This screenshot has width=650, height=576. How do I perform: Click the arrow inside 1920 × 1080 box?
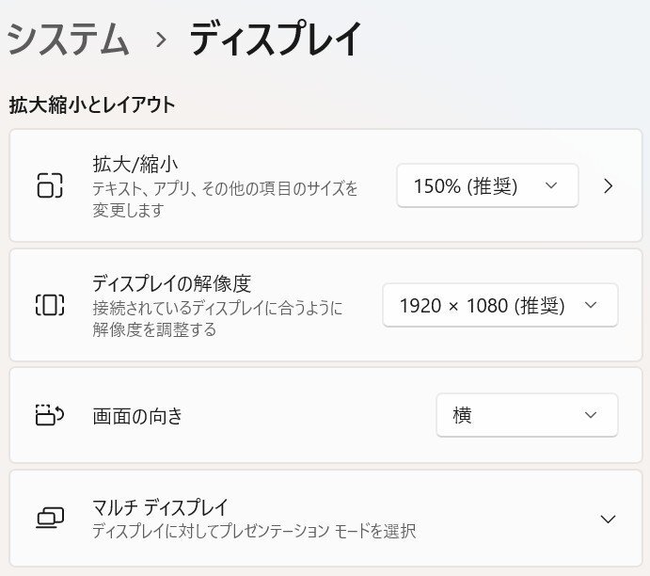point(591,305)
